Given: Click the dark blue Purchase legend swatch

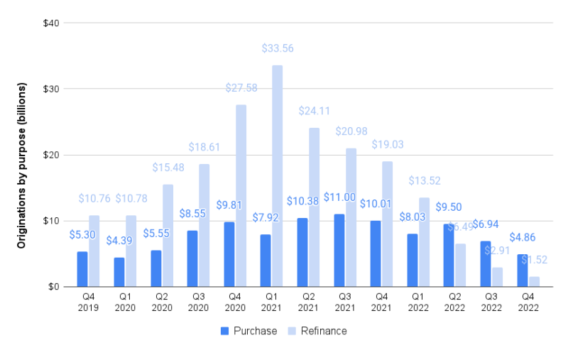Looking at the screenshot, I should (225, 331).
